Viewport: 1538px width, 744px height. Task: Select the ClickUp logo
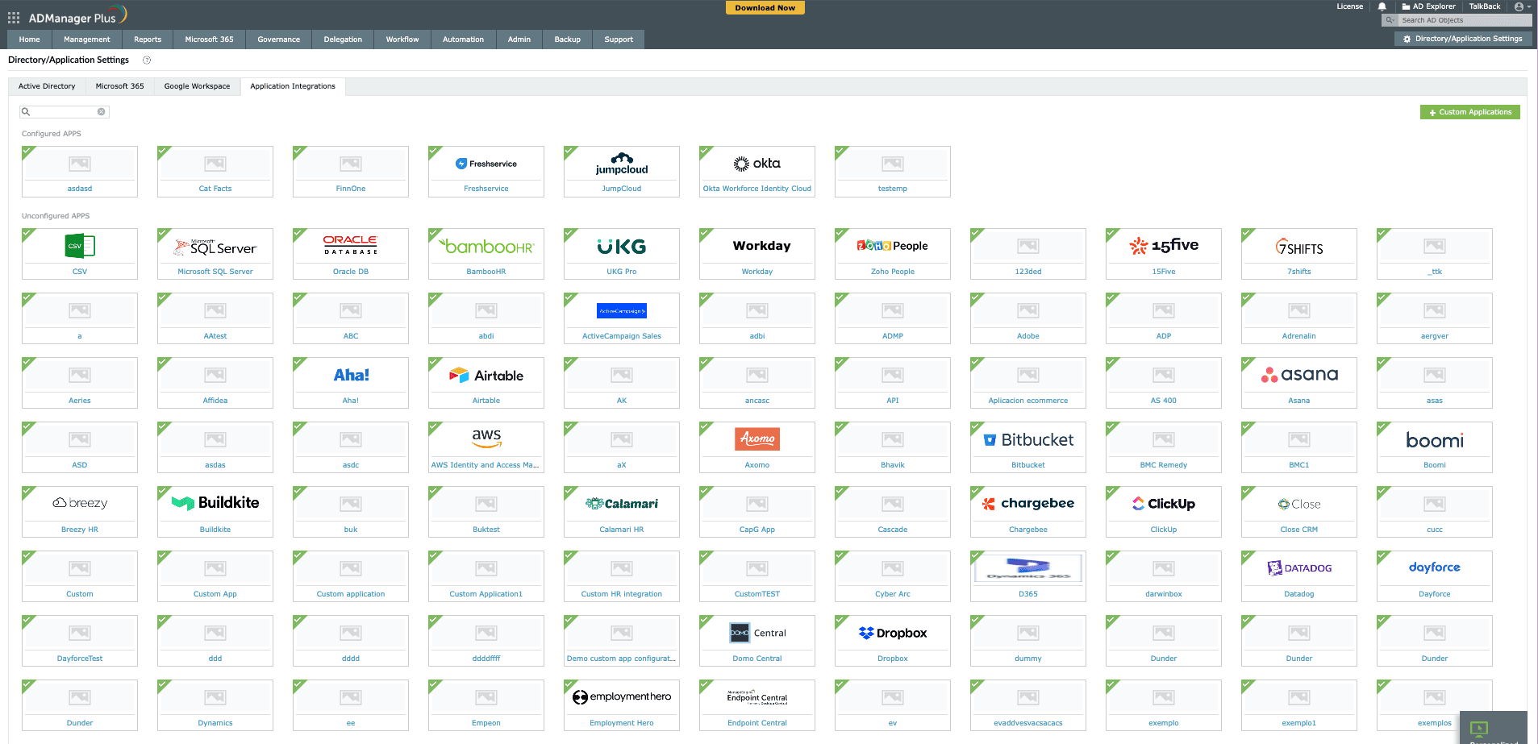pos(1164,504)
